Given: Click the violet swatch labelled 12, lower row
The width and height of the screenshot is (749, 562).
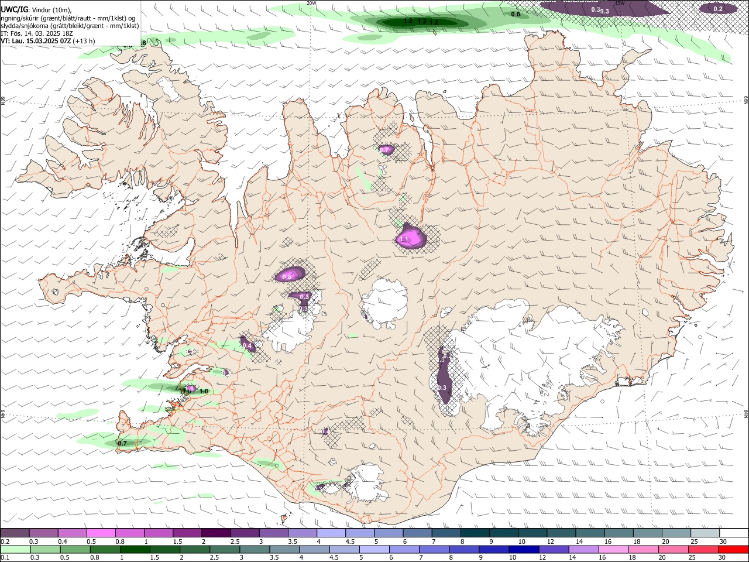Looking at the screenshot, I should click(x=554, y=549).
